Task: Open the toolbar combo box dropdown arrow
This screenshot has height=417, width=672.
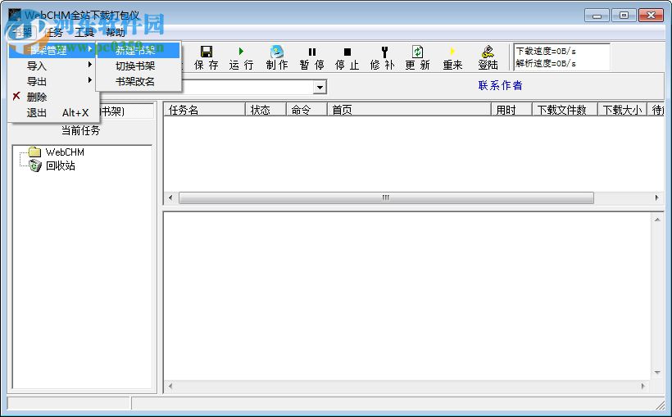Action: (x=320, y=87)
